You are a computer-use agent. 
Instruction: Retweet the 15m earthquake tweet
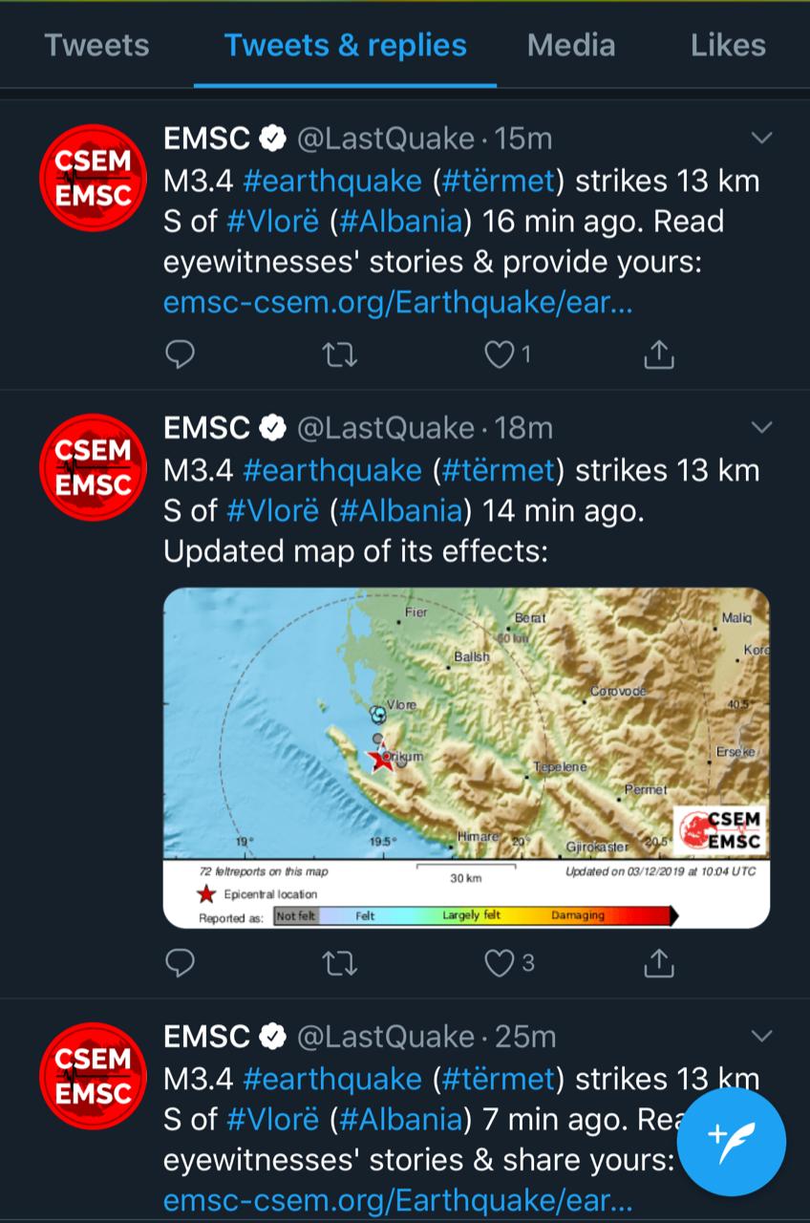click(339, 354)
